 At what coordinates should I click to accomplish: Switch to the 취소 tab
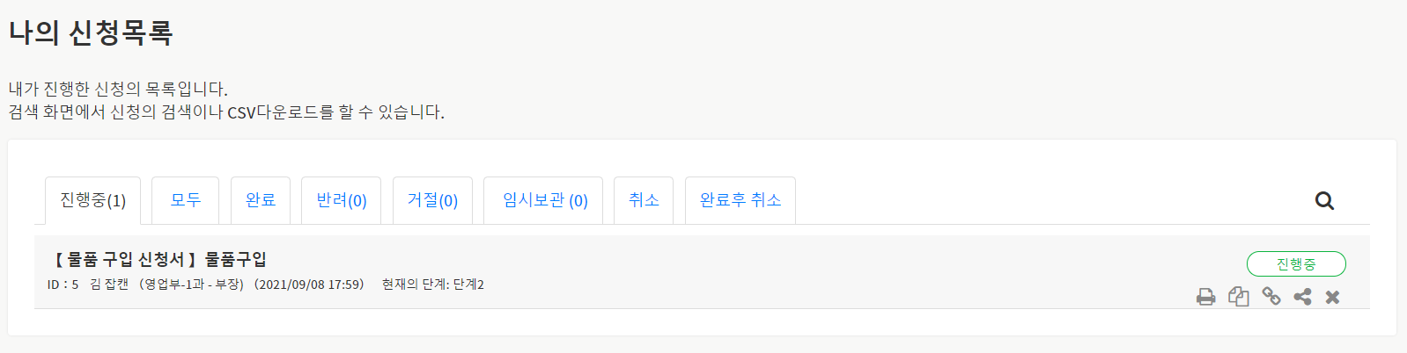tap(644, 200)
